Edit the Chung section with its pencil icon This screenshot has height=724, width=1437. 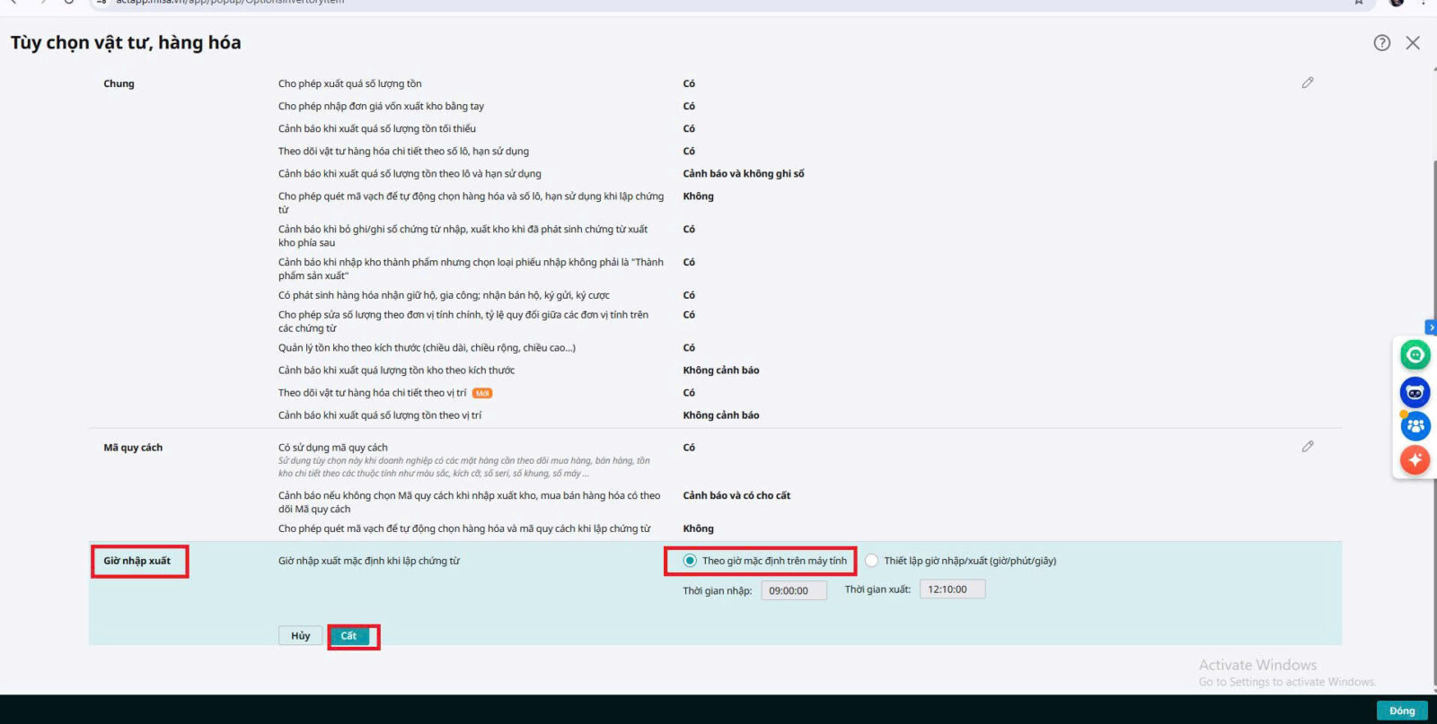1308,83
